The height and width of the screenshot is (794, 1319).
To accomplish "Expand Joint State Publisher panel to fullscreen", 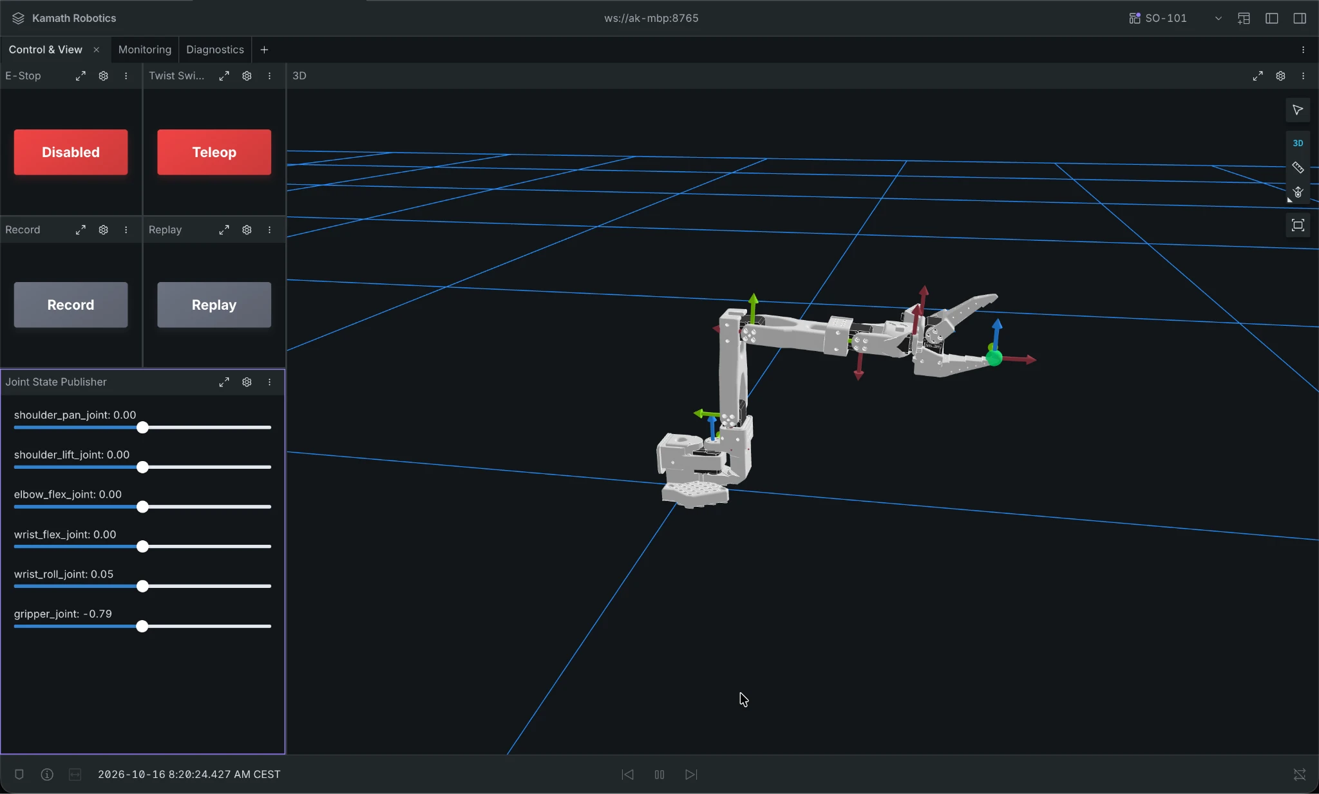I will click(224, 383).
